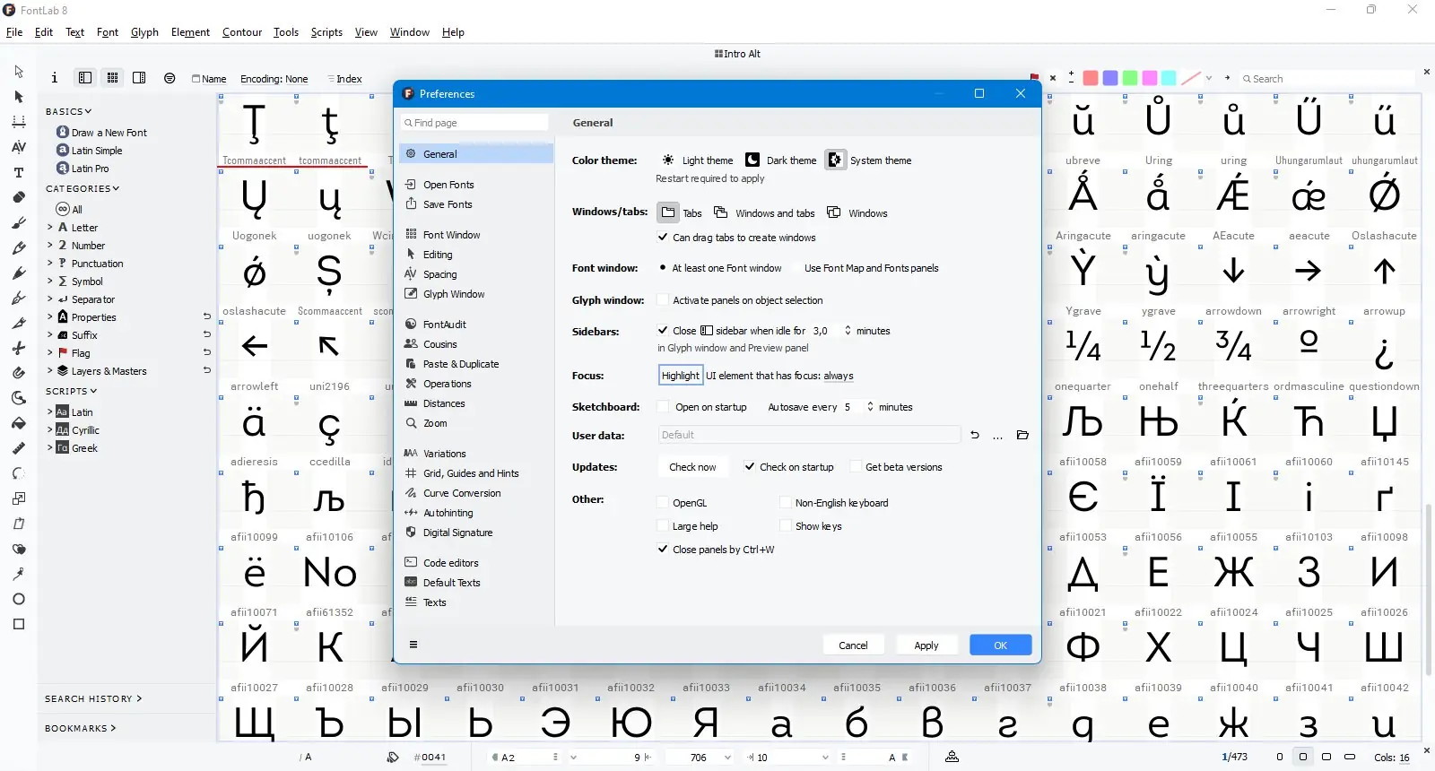Viewport: 1435px width, 771px height.
Task: Open the Contour menu
Action: click(242, 32)
